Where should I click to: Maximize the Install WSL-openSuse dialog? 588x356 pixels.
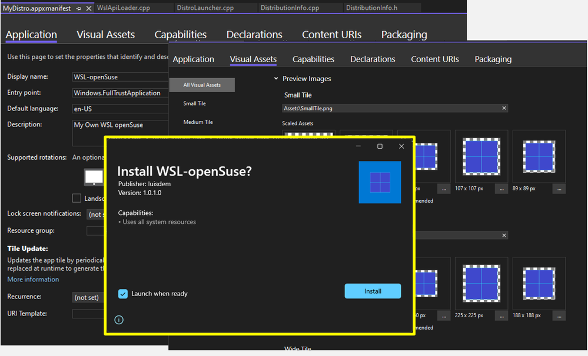(380, 146)
